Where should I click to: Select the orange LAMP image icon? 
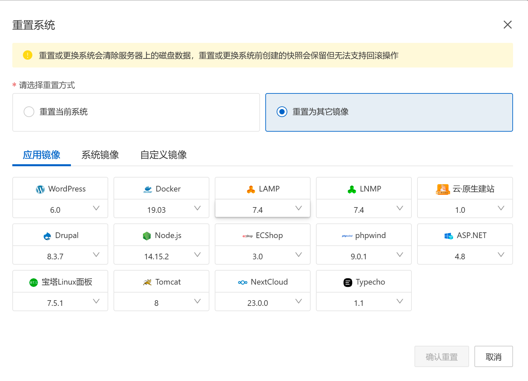point(251,189)
